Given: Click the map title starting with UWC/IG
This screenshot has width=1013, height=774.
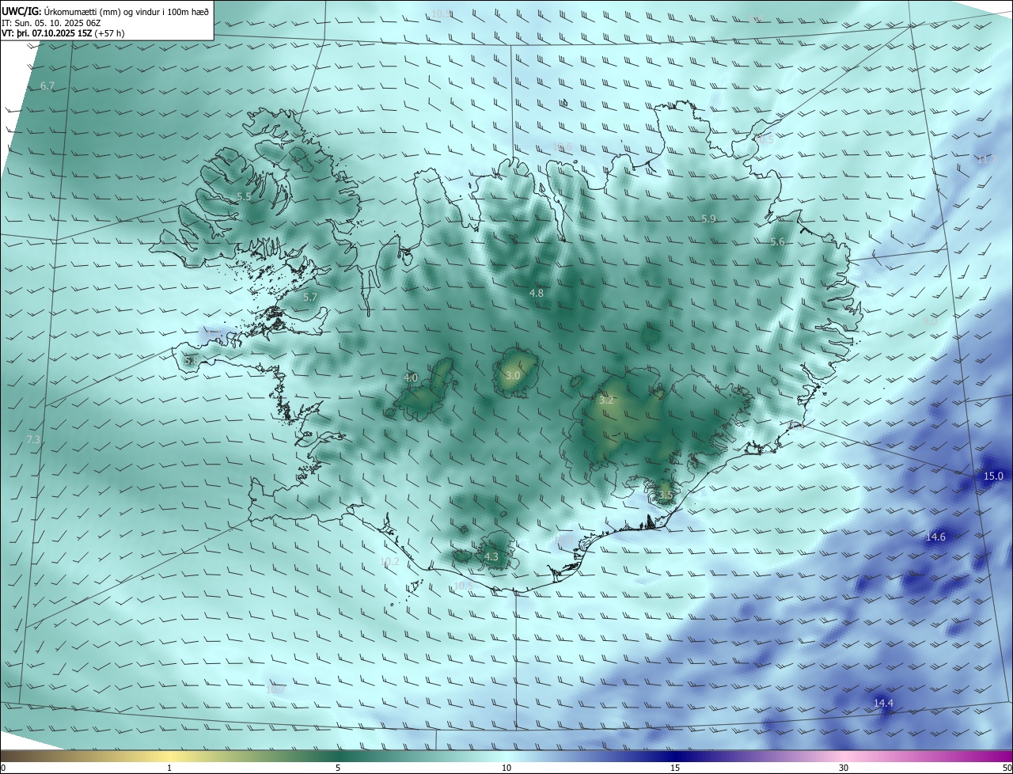Looking at the screenshot, I should [105, 11].
